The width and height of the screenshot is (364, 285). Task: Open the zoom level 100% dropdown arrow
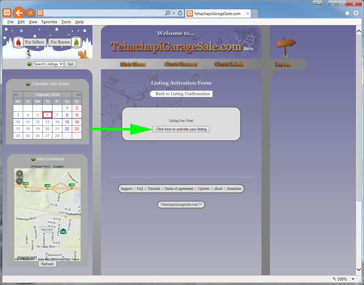353,279
